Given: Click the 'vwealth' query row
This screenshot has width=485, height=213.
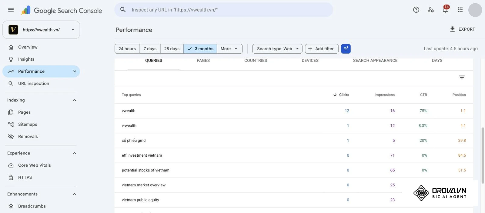Looking at the screenshot, I should pos(294,111).
